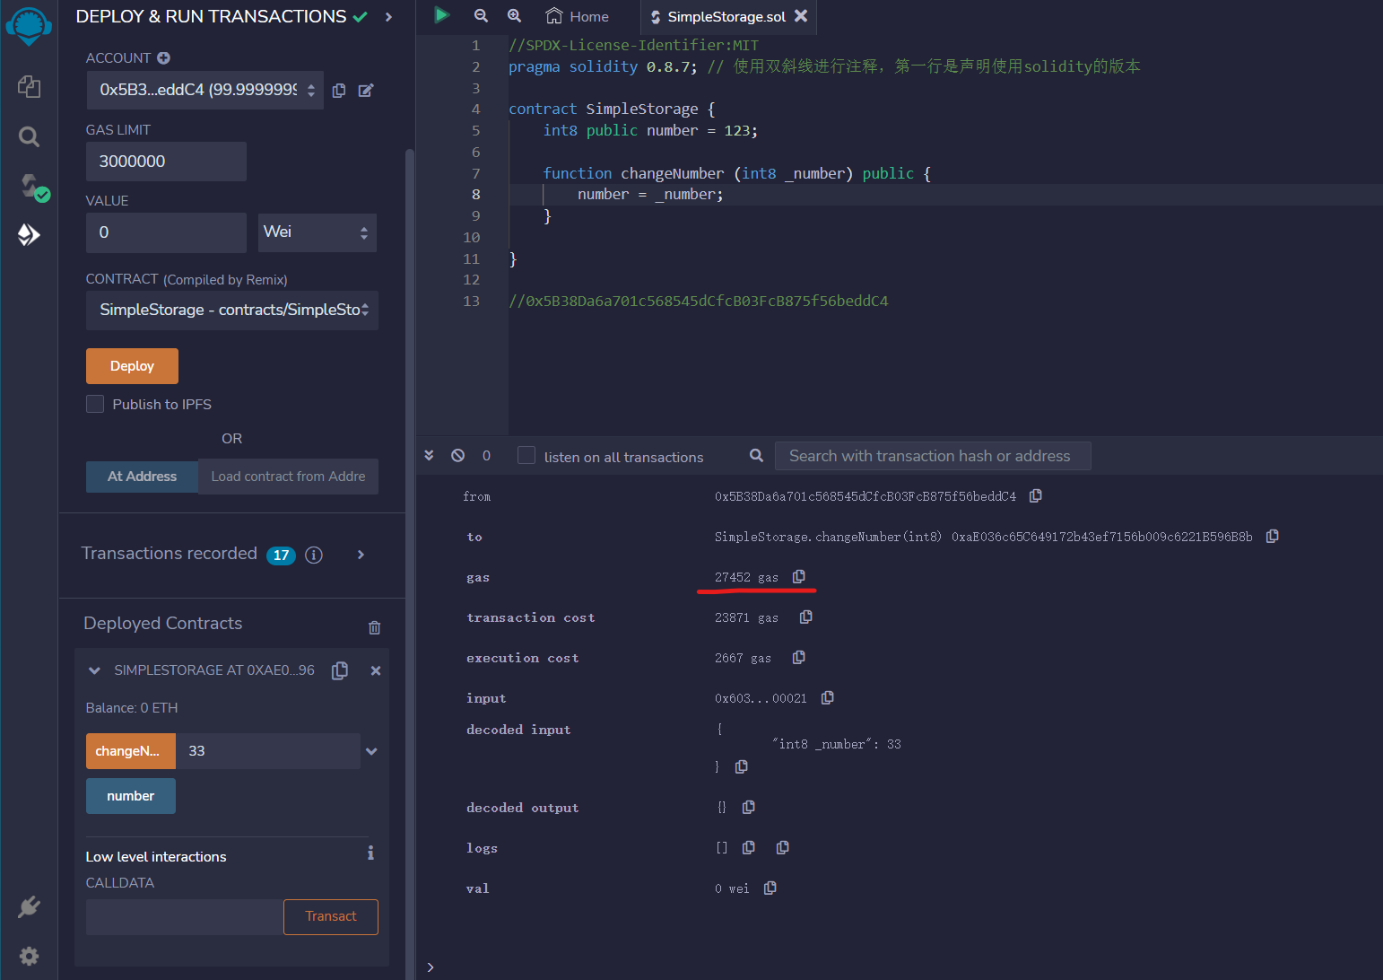Viewport: 1383px width, 980px height.
Task: Copy the second logs value
Action: click(x=782, y=847)
